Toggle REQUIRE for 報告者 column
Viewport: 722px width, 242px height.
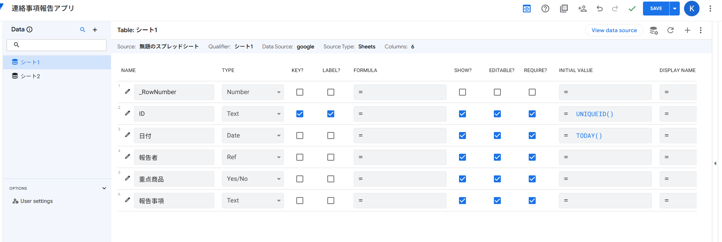point(532,157)
